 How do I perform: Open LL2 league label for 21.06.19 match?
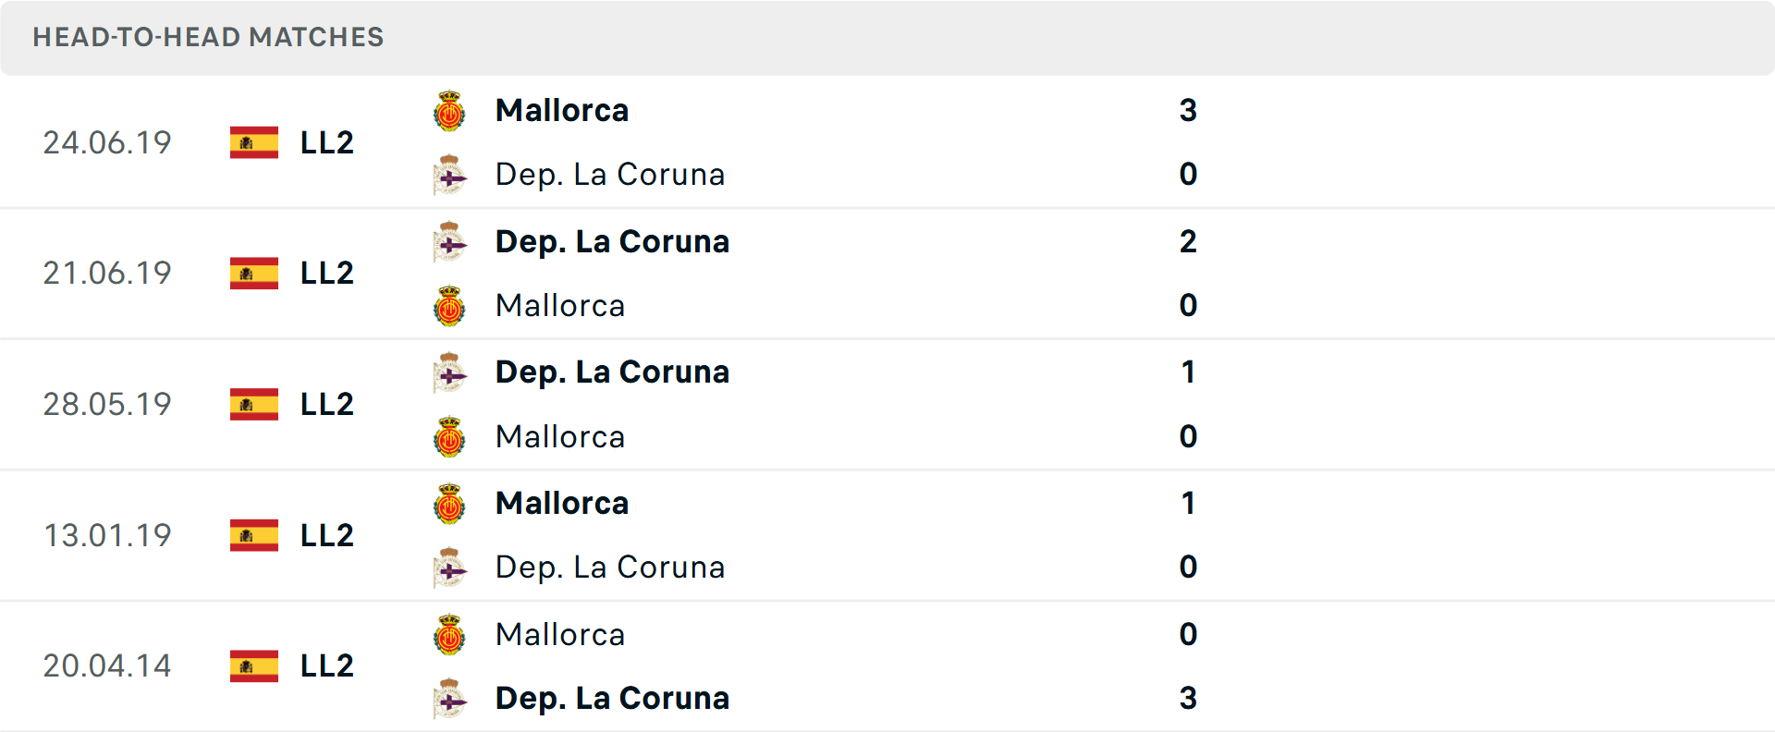pos(327,274)
